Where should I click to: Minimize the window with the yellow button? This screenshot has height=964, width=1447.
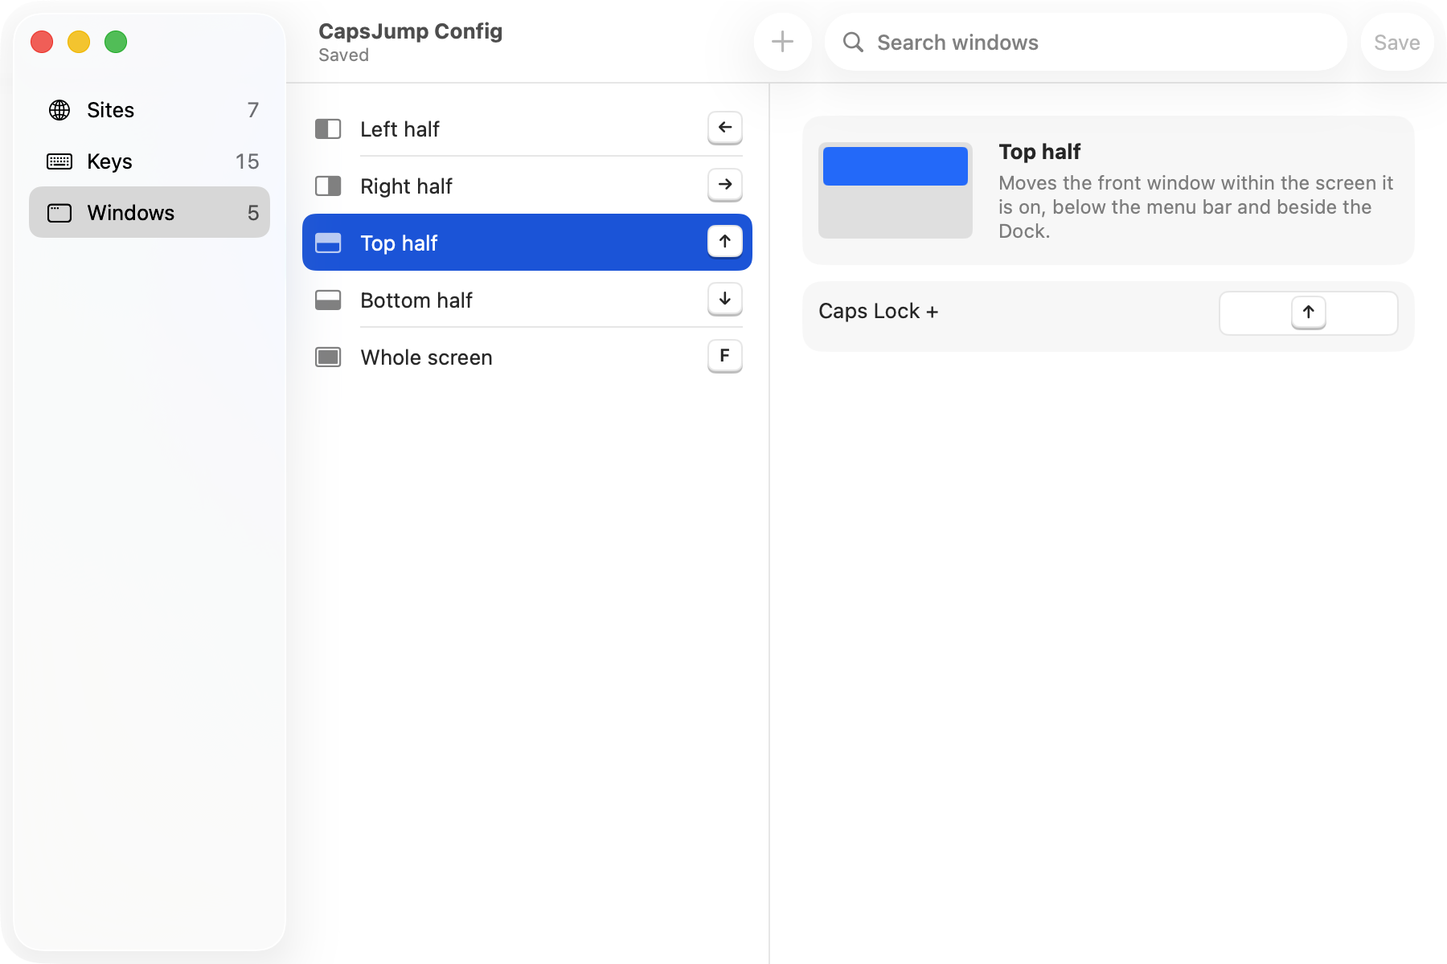79,42
